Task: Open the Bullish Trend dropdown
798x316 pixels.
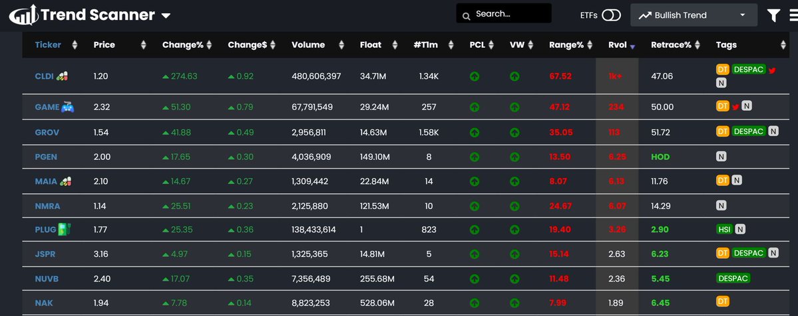Action: (x=694, y=15)
